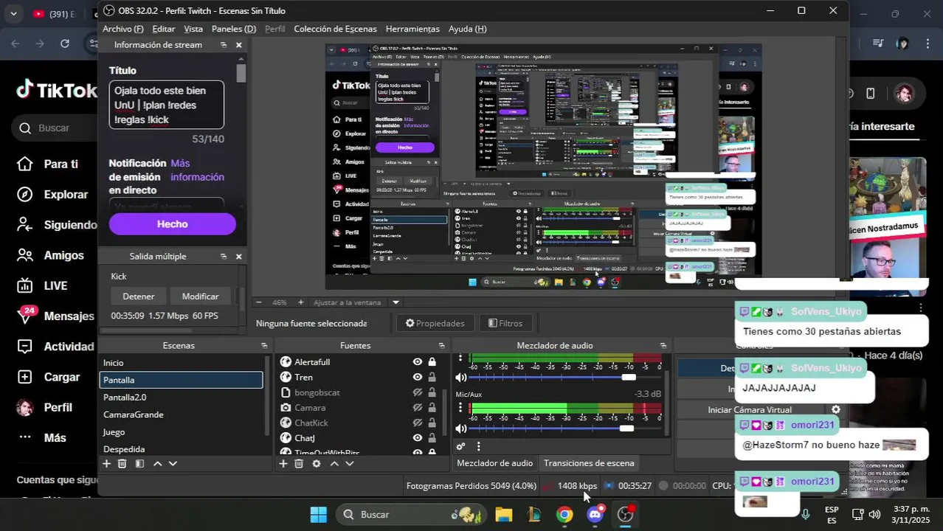Move source down in Fuentes list
Viewport: 943px width, 531px height.
(x=350, y=464)
